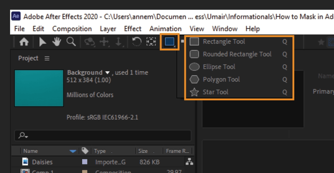Open the Project panel hamburger menu

[x=47, y=58]
